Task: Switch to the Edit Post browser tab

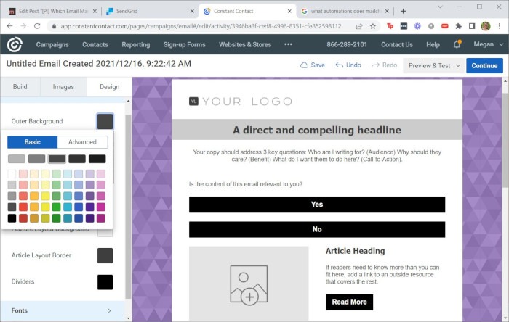Action: click(53, 11)
